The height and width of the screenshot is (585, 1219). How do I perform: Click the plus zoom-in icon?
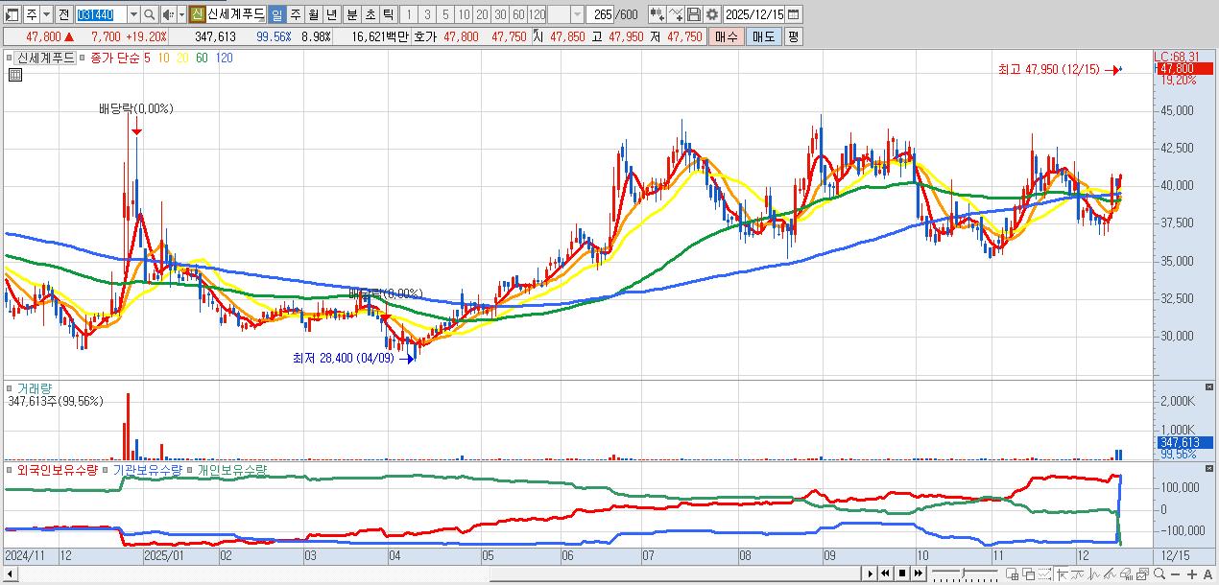[x=1191, y=574]
